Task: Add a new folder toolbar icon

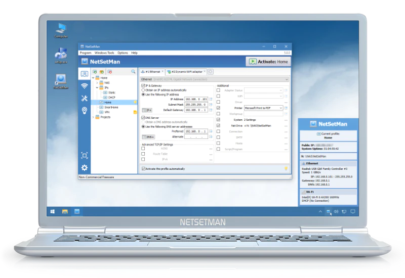Action: point(102,72)
